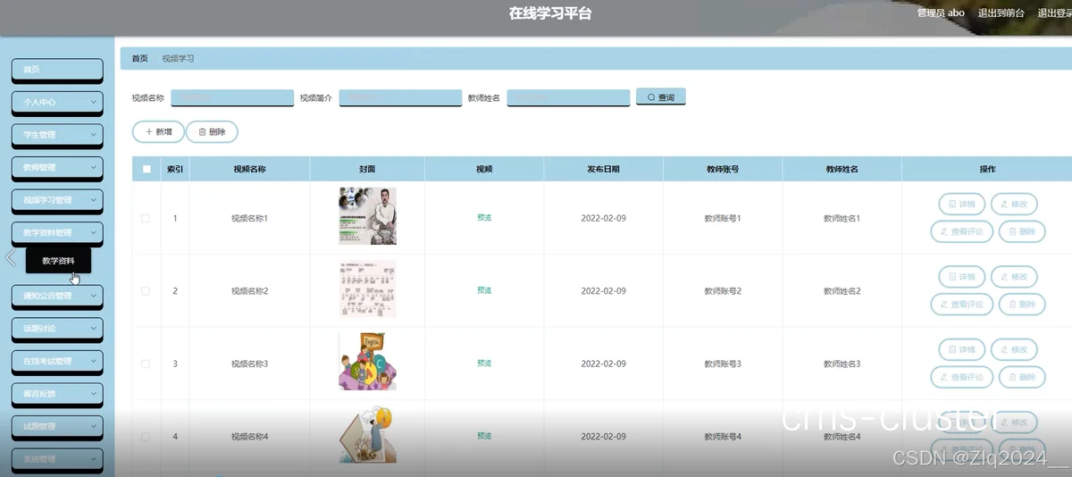
Task: Click 修改 for row 视频名称2
Action: (1014, 277)
